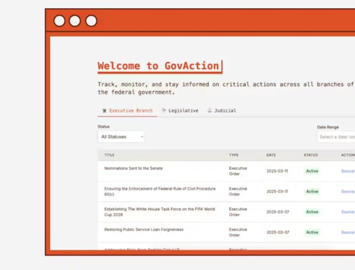Open Source link for Restoring Public Service Loan Forgiveness
355x270 pixels.
[x=347, y=232]
